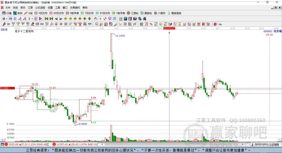Select the hand pan tool
This screenshot has height=153, width=282.
click(96, 19)
